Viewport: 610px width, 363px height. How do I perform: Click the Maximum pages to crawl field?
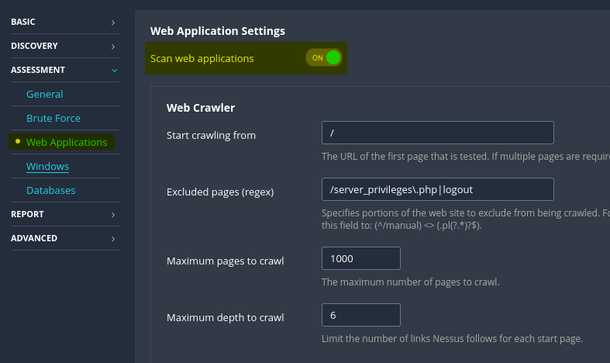coord(360,258)
